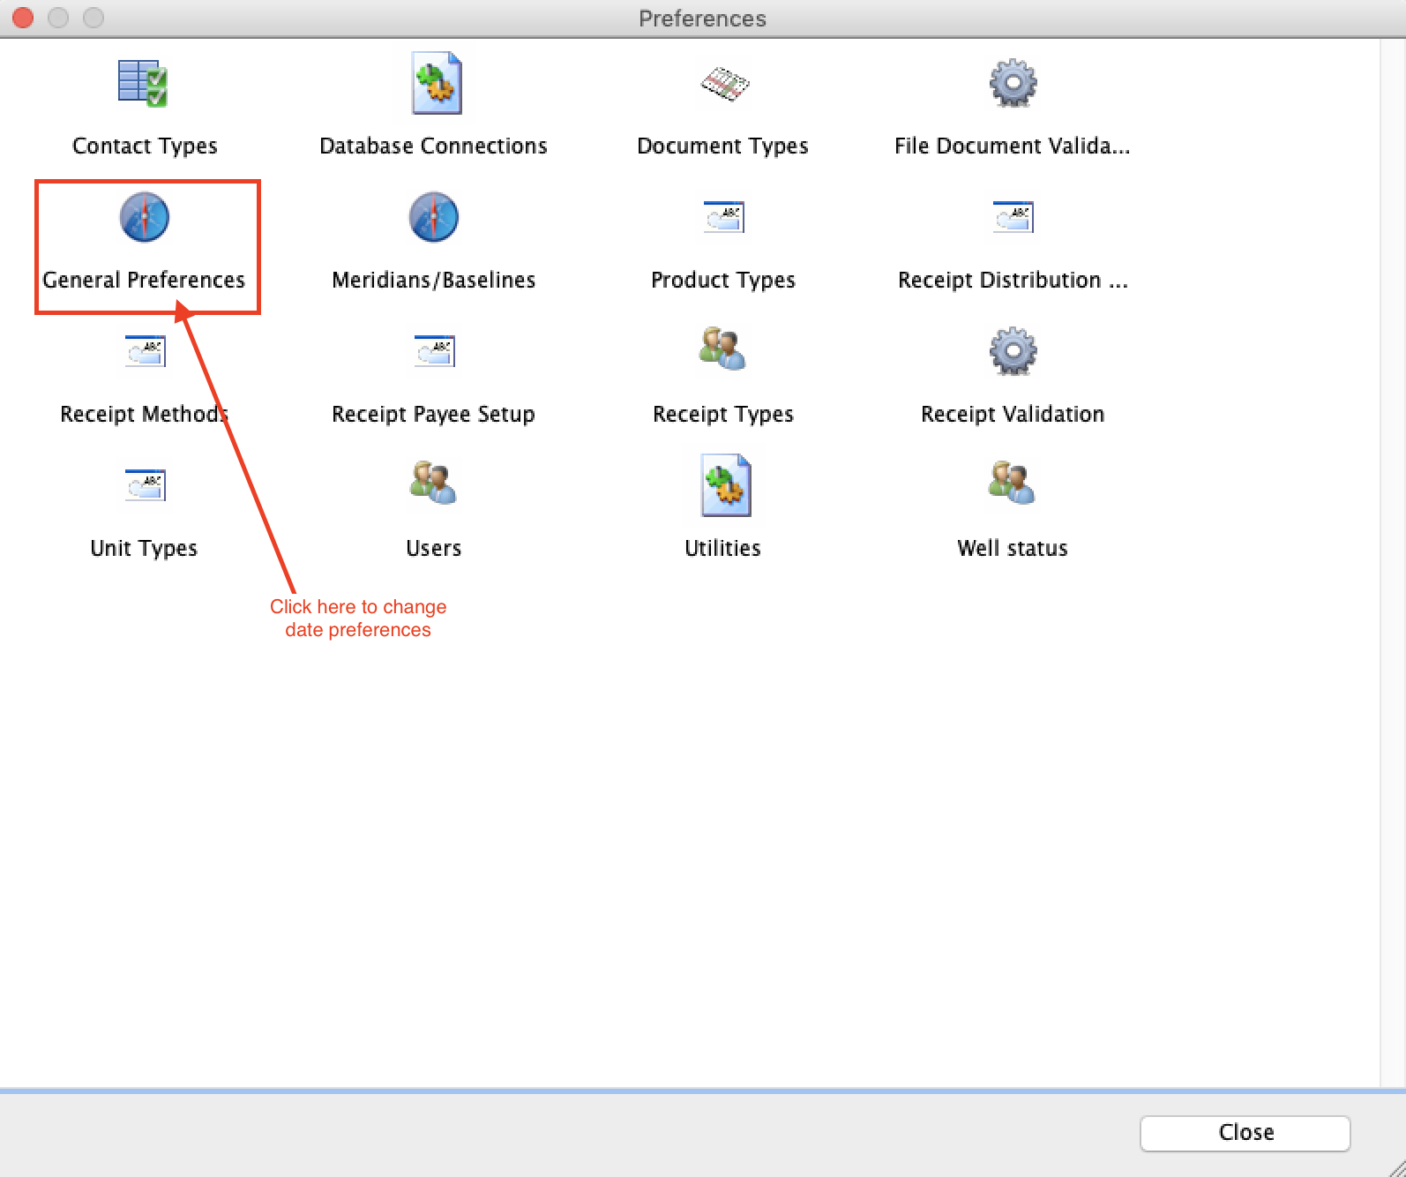Select the Receipt Types label
This screenshot has height=1177, width=1406.
coord(722,415)
